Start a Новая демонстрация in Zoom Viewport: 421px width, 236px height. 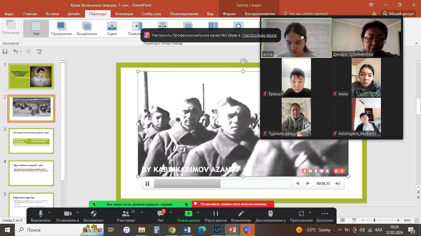click(188, 216)
